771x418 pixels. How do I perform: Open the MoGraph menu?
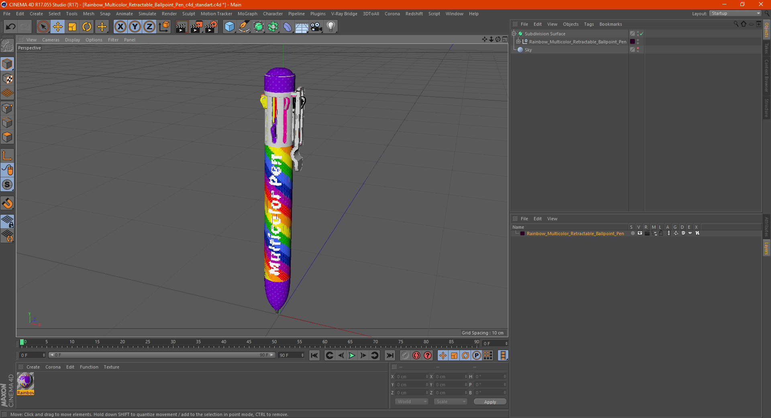coord(247,14)
